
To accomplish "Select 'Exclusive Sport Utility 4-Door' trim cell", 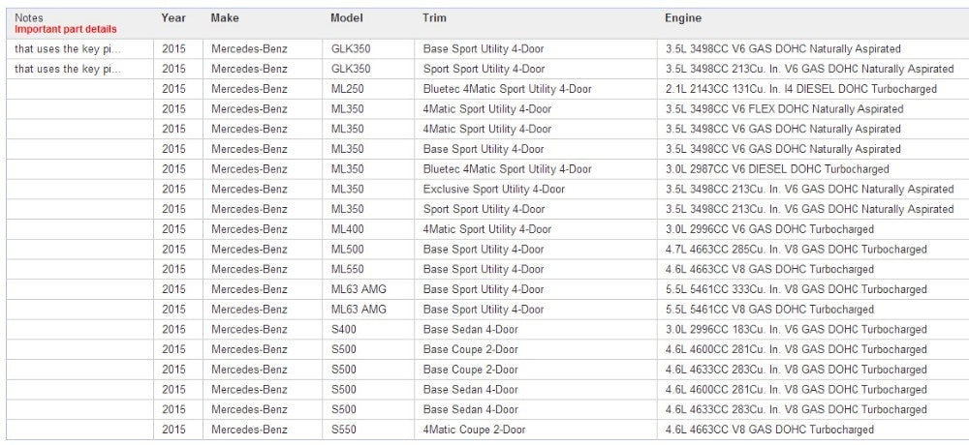I will pyautogui.click(x=494, y=189).
